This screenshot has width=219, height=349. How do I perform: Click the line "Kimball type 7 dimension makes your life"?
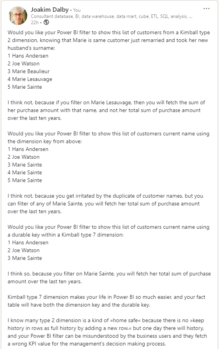pos(106,297)
